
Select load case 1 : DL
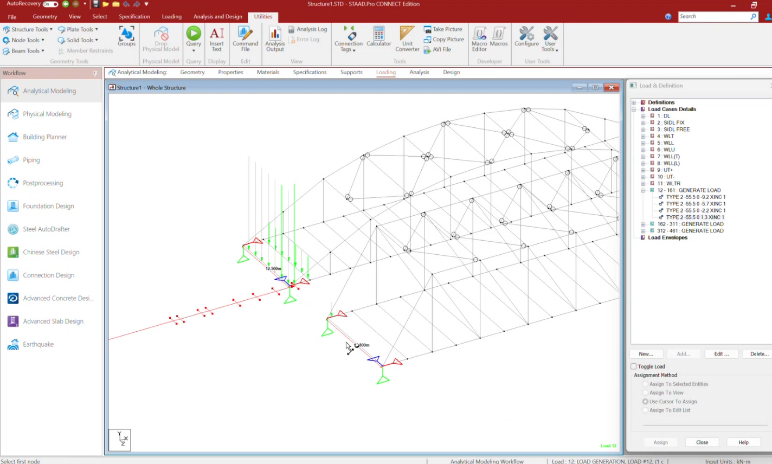(664, 116)
